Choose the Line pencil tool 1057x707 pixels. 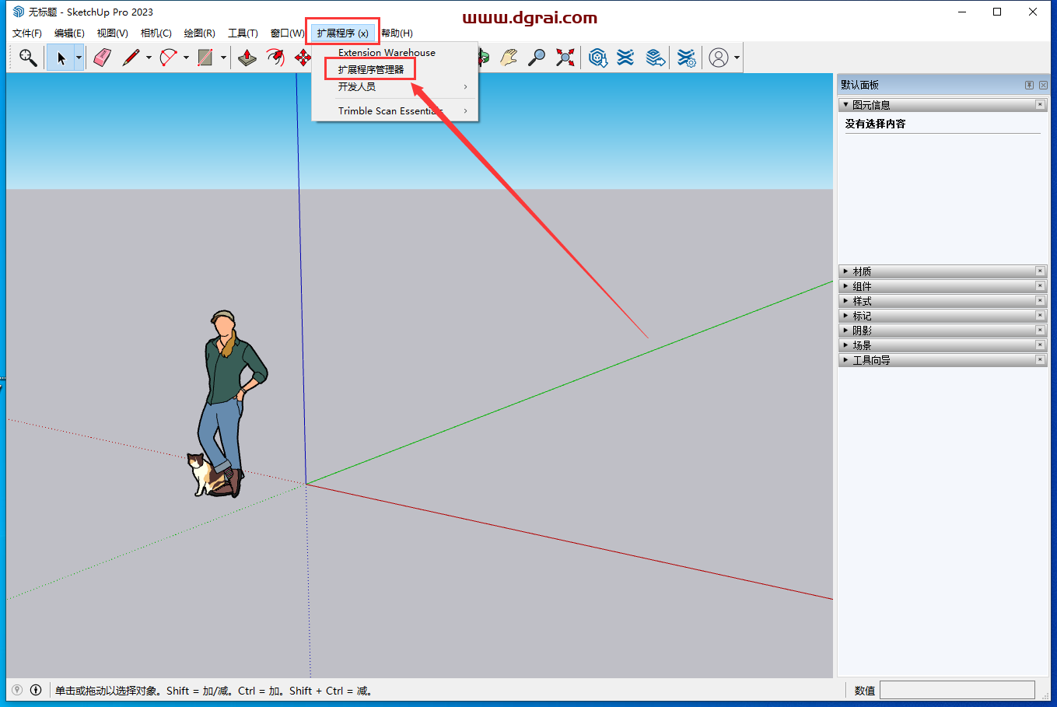point(131,58)
